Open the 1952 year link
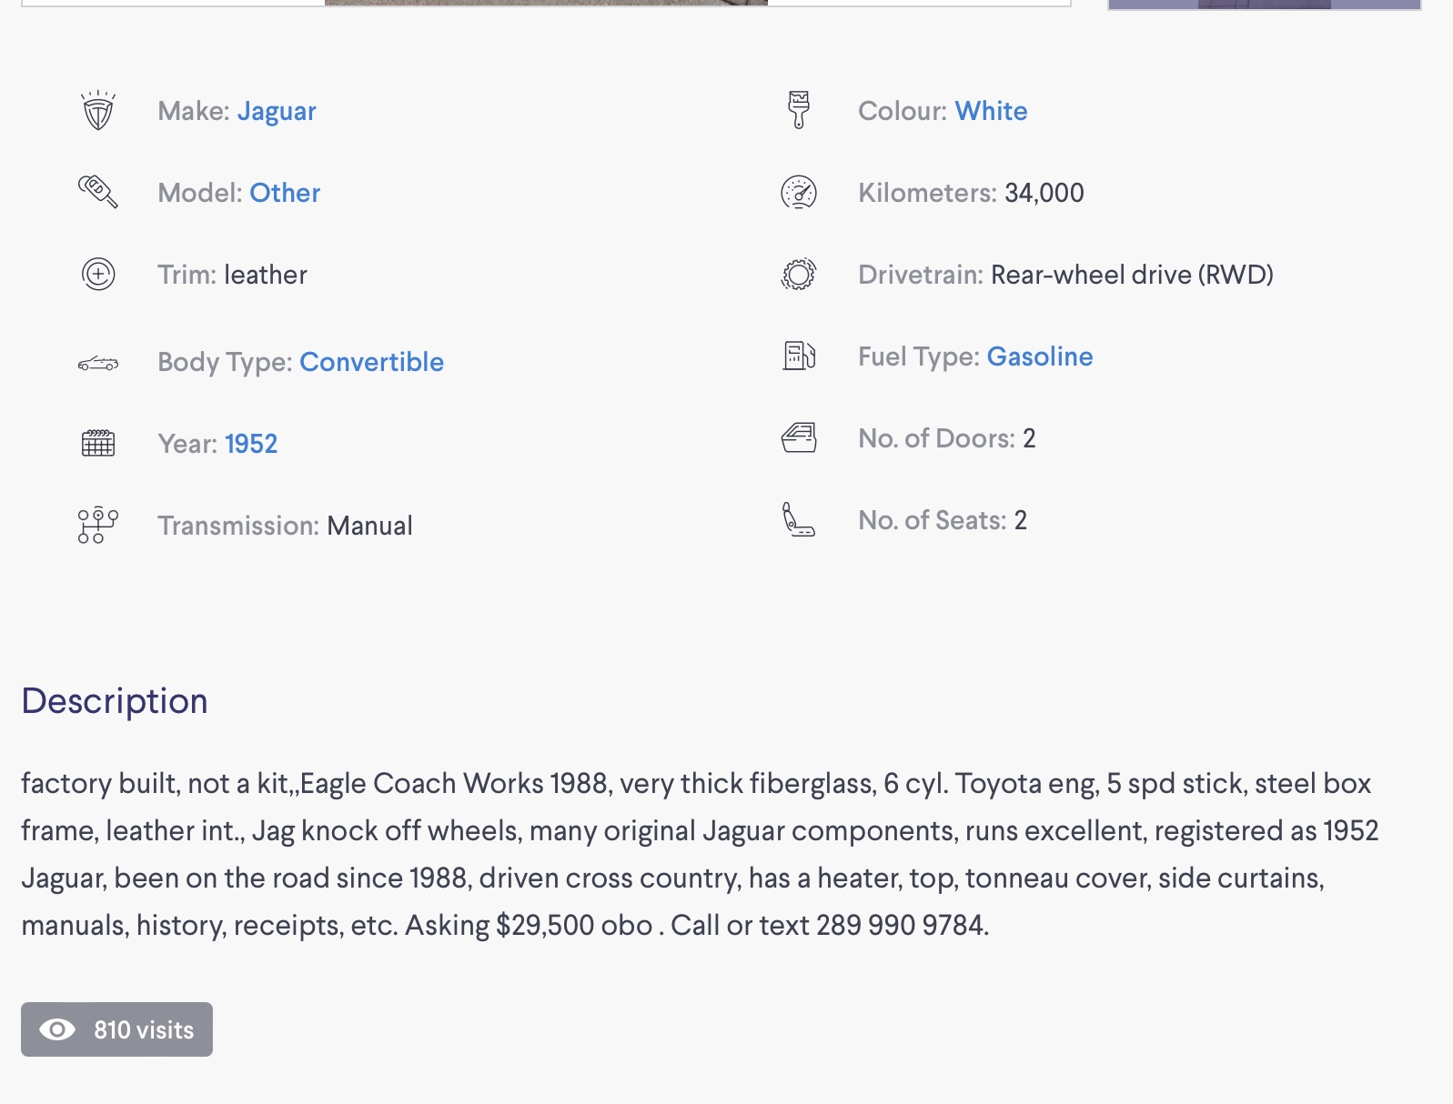Viewport: 1453px width, 1104px height. tap(251, 444)
